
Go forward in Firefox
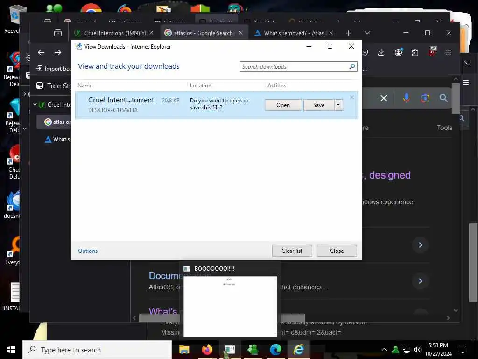(57, 52)
